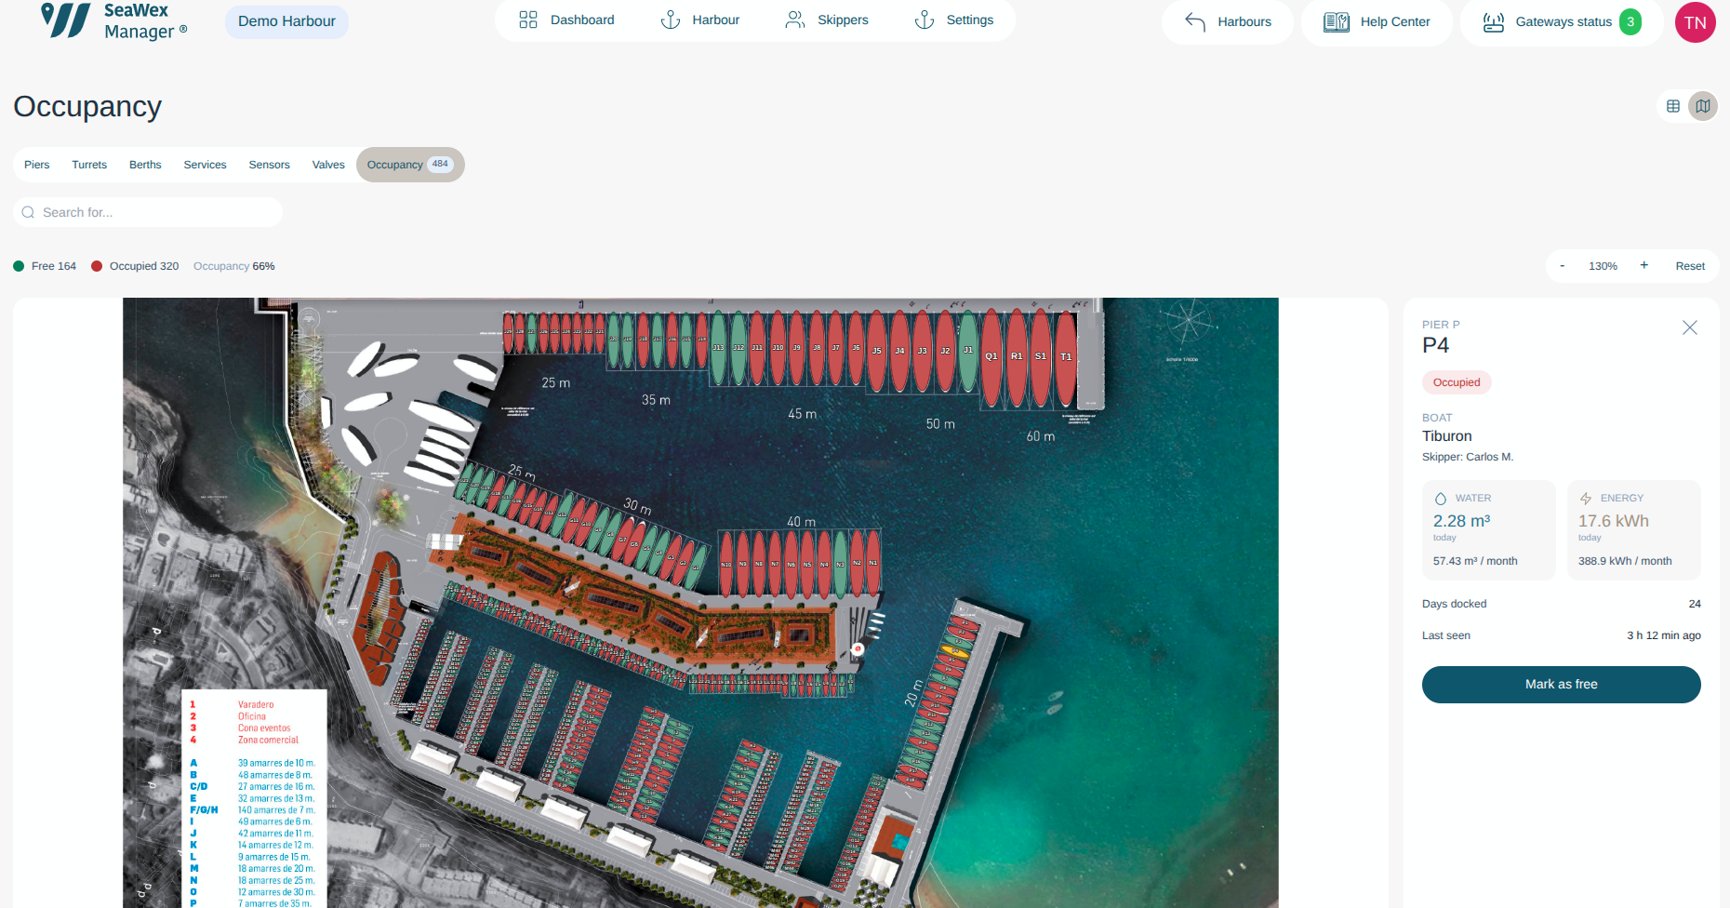Close the P4 berth details panel

1690,327
